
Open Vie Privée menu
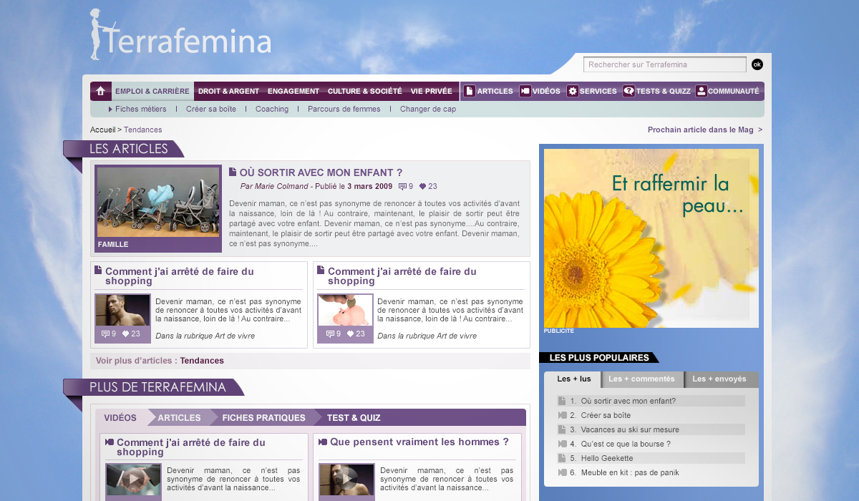point(432,91)
